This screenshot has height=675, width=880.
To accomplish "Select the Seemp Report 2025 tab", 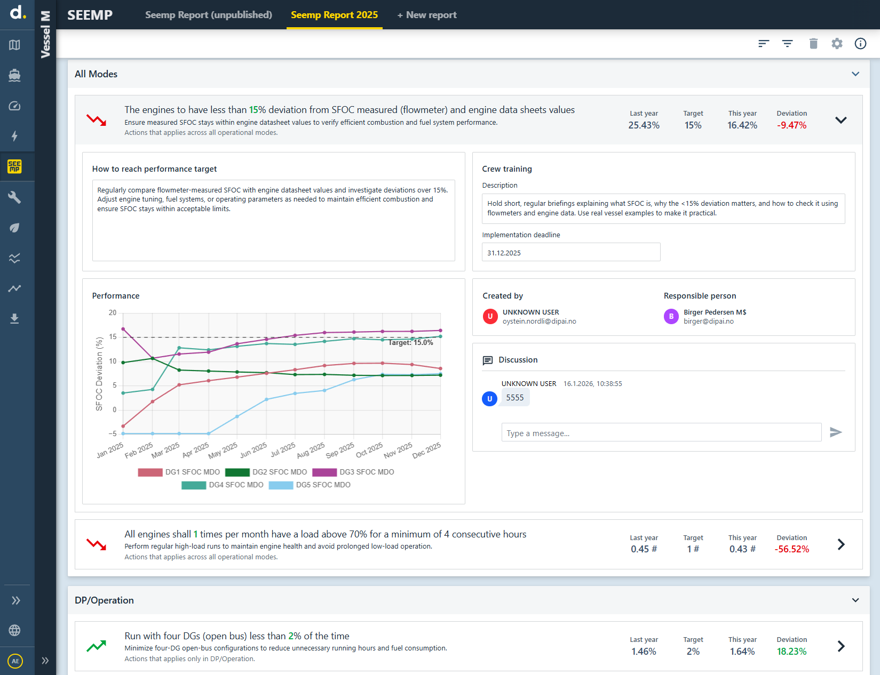I will point(335,15).
